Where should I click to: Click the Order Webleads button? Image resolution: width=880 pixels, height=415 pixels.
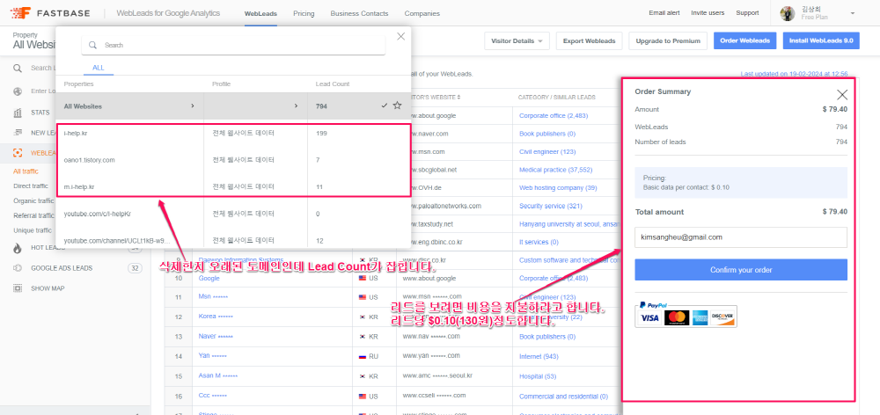tap(744, 41)
